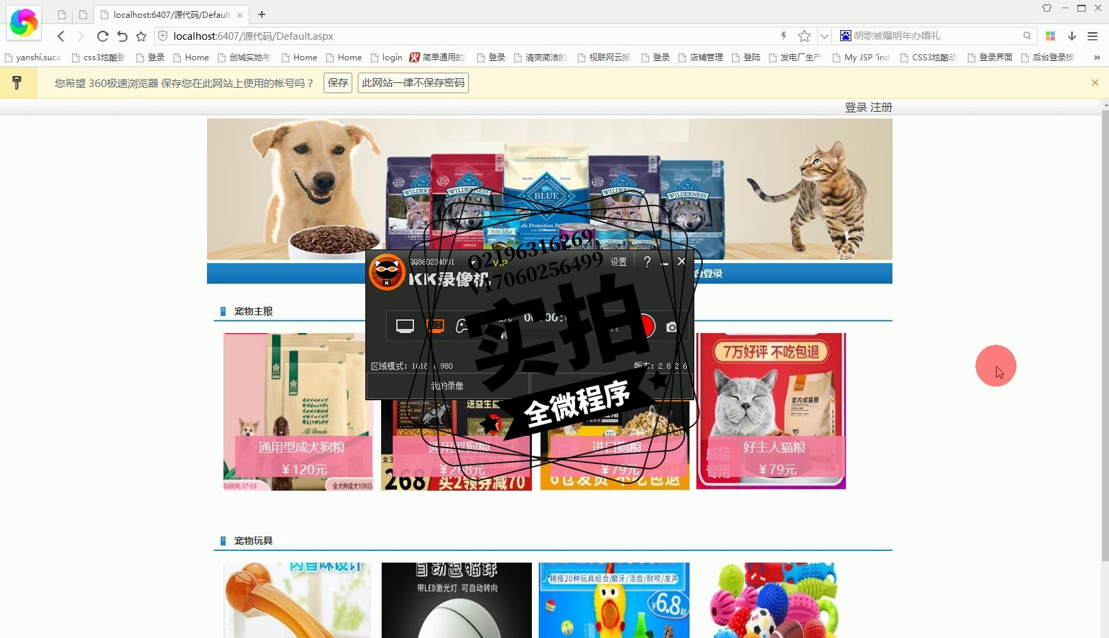Click the pet food banner image
Screen dimensions: 1109x638
click(550, 189)
